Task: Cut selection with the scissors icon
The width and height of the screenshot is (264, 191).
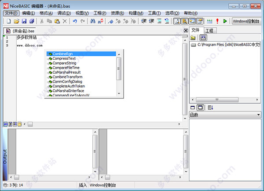Action: [42, 21]
